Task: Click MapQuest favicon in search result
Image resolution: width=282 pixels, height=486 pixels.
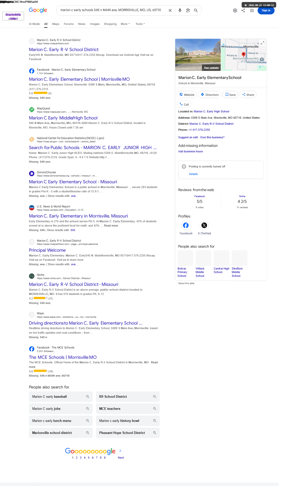Action: point(32,110)
